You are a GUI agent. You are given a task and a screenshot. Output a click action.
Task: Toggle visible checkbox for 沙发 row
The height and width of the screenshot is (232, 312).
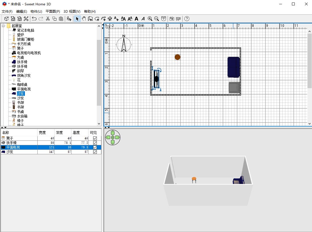point(95,152)
